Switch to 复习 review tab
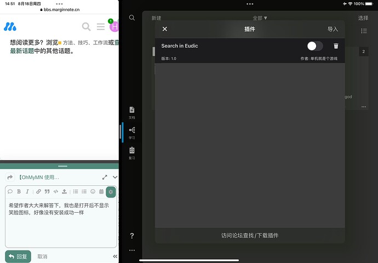378x263 pixels. [131, 153]
